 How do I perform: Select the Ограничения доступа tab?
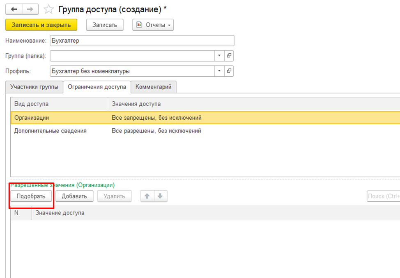point(97,87)
